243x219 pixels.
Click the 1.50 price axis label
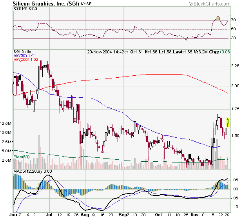235,136
